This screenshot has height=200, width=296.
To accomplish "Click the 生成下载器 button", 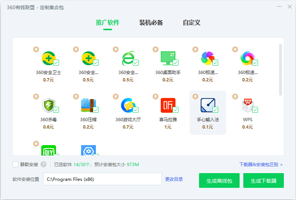I will click(263, 180).
